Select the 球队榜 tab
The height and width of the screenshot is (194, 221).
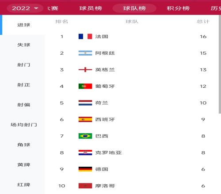pyautogui.click(x=134, y=8)
